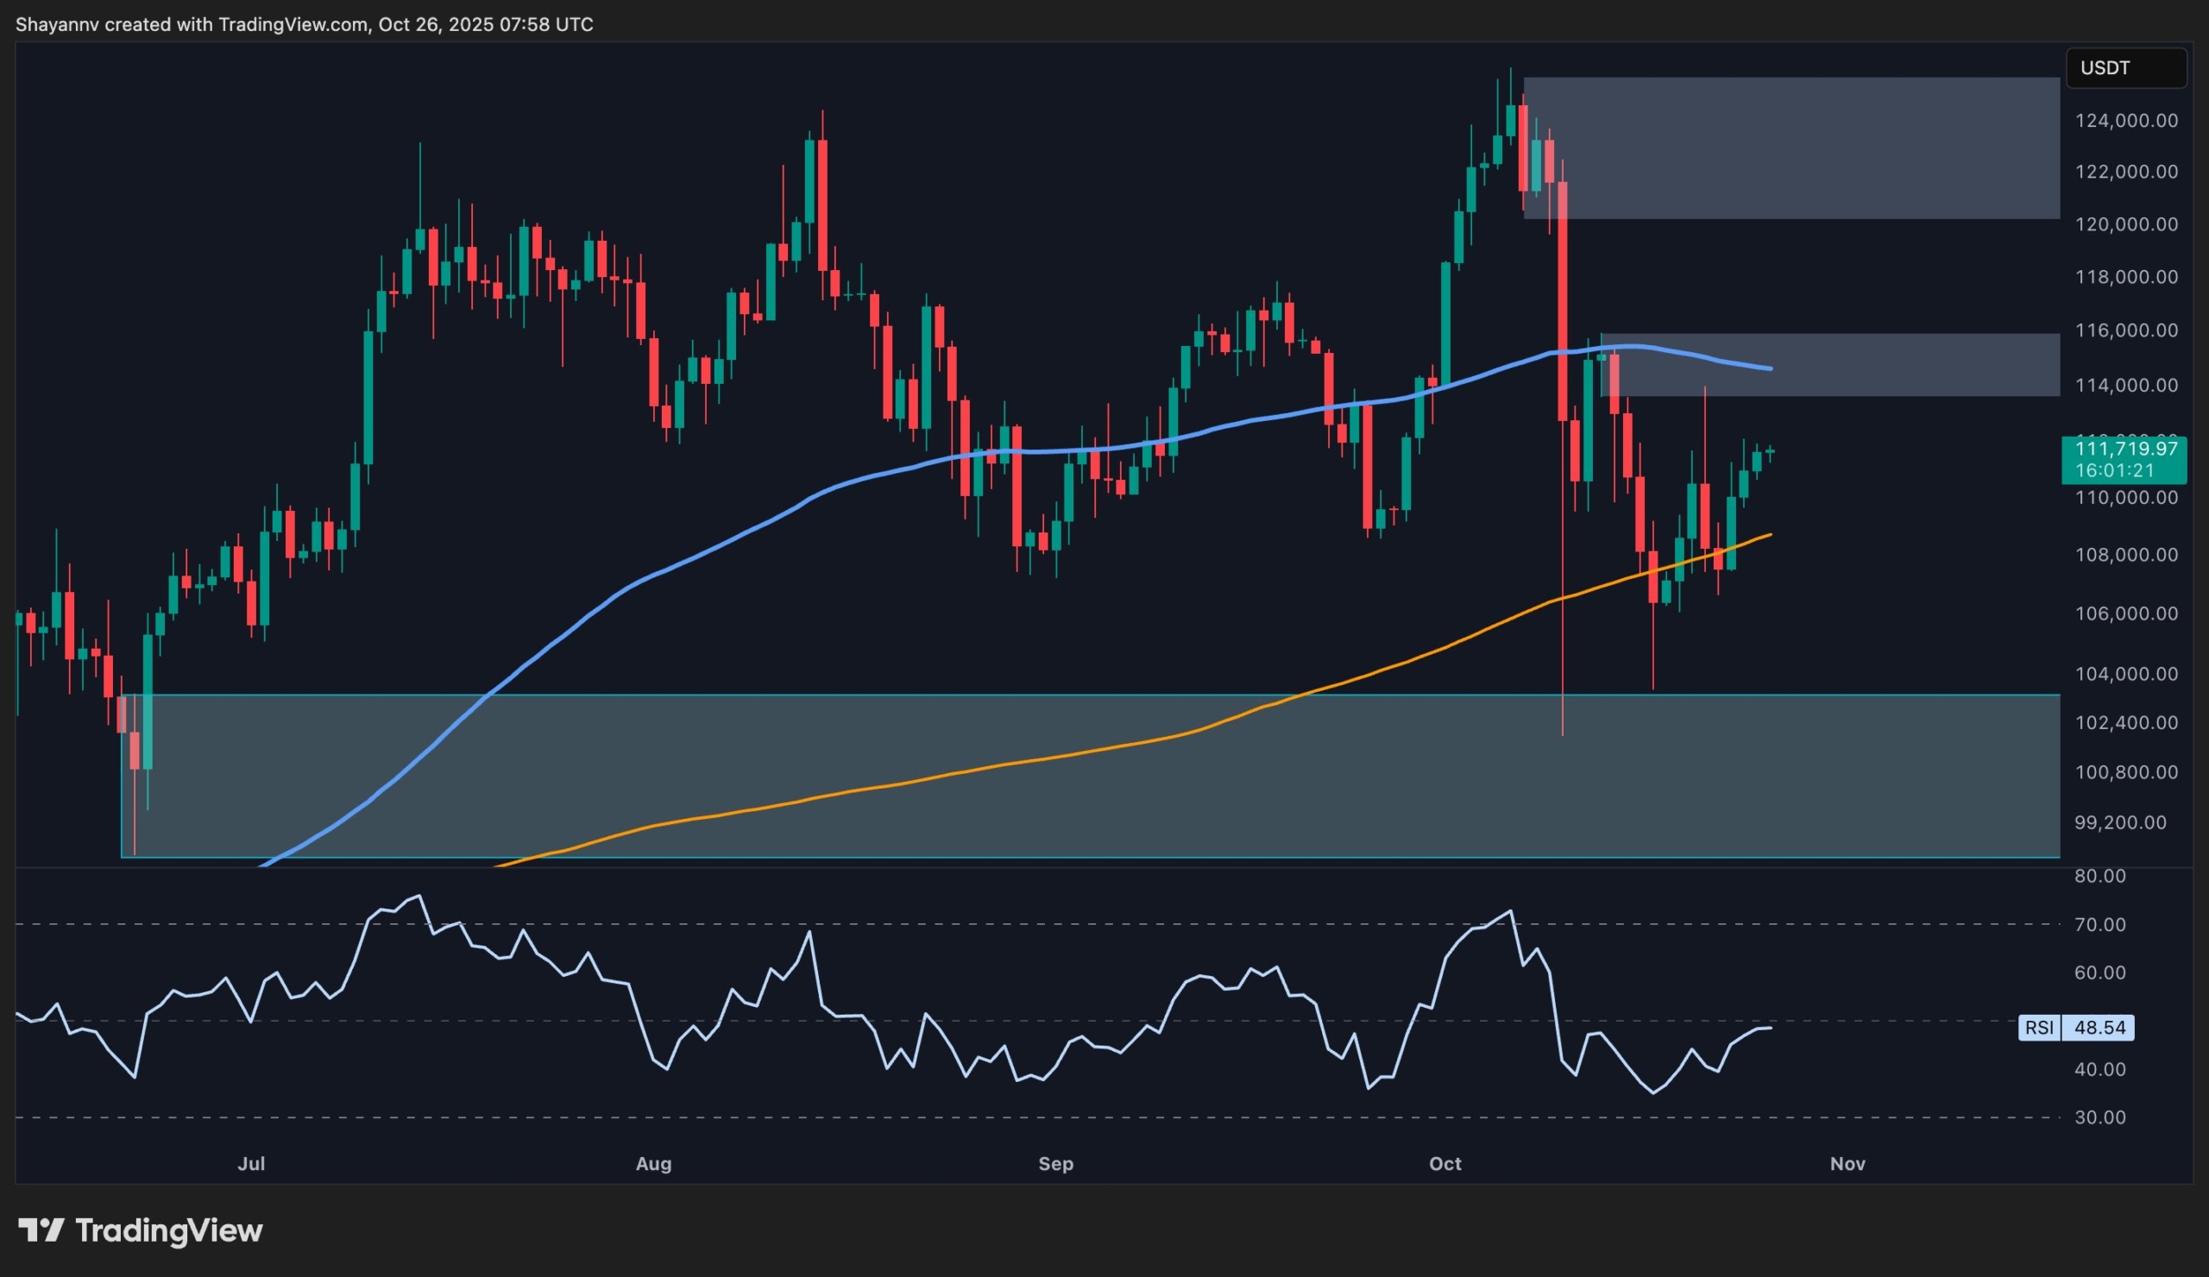
Task: Click the candle countdown timer 16:01:21
Action: coord(2124,469)
